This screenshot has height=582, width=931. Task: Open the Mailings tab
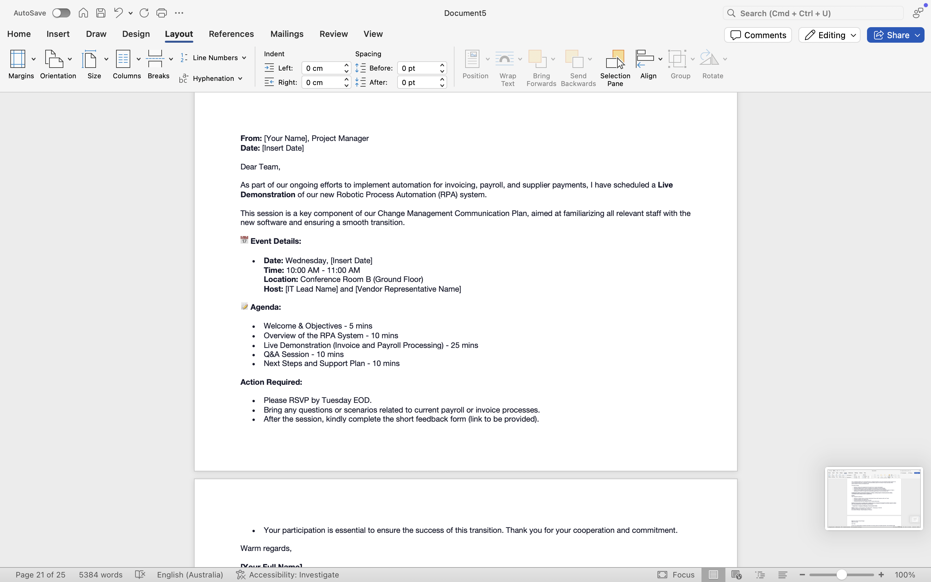click(287, 34)
